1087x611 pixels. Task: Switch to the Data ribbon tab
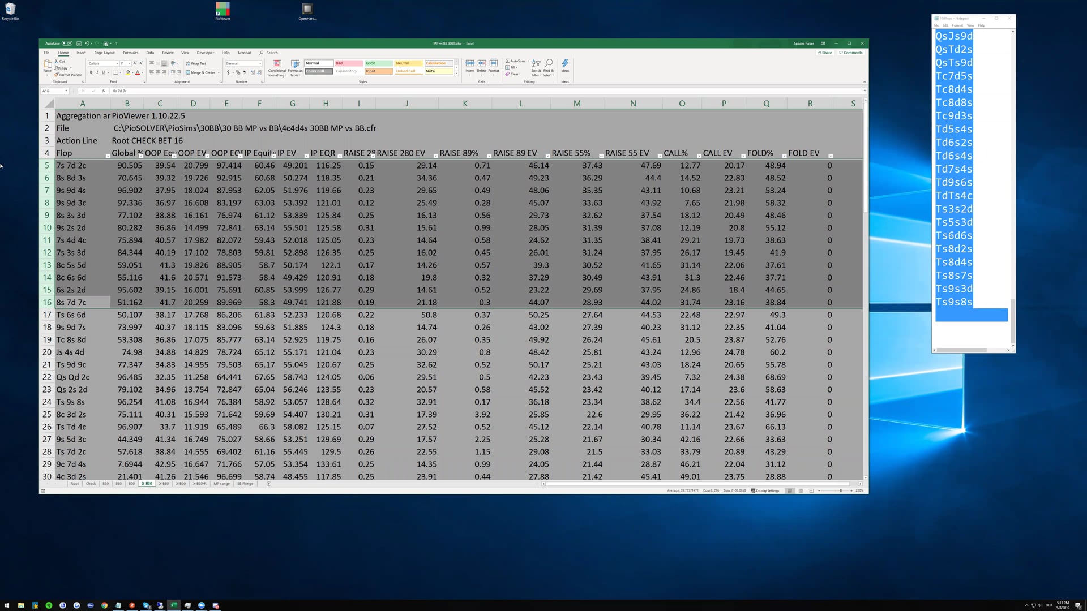pyautogui.click(x=150, y=53)
